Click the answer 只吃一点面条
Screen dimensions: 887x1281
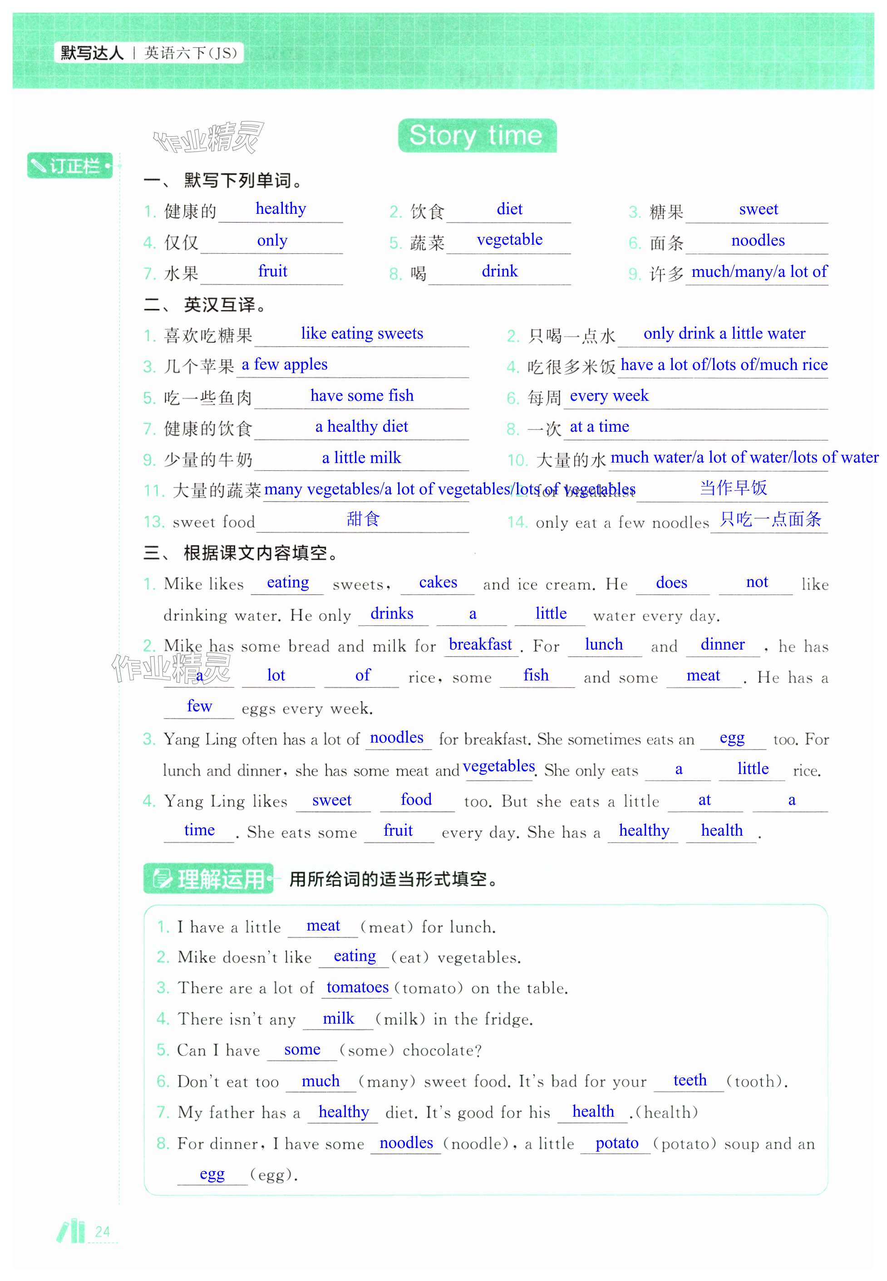pos(770,519)
